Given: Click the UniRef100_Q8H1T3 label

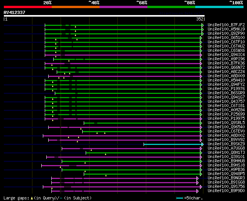Looking at the screenshot, I should point(226,153).
